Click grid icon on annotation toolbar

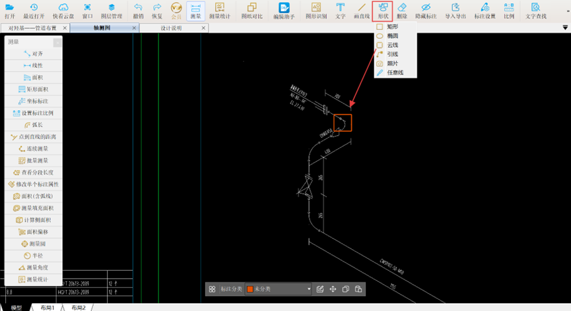(x=213, y=289)
